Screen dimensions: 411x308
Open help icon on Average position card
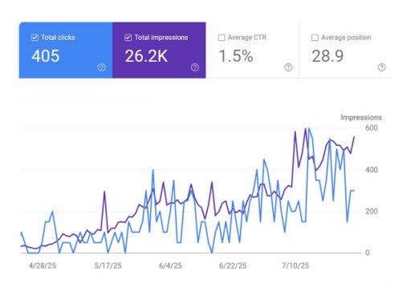(381, 67)
